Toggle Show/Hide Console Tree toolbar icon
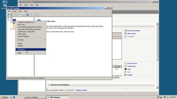 (x=19, y=15)
